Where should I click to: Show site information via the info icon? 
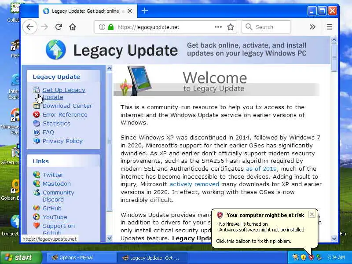[102, 27]
